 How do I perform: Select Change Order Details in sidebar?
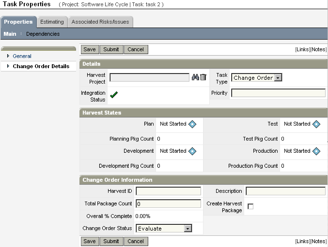(41, 66)
